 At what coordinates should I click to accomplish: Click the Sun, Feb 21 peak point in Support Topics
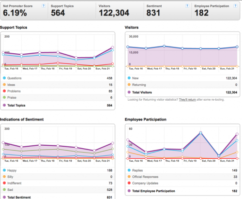(112, 47)
